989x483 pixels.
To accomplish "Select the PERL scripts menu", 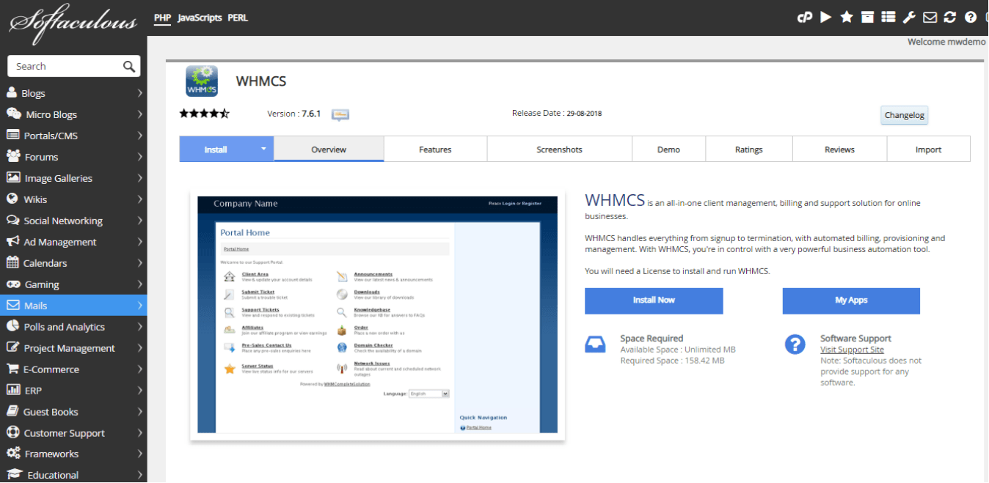I will point(238,18).
